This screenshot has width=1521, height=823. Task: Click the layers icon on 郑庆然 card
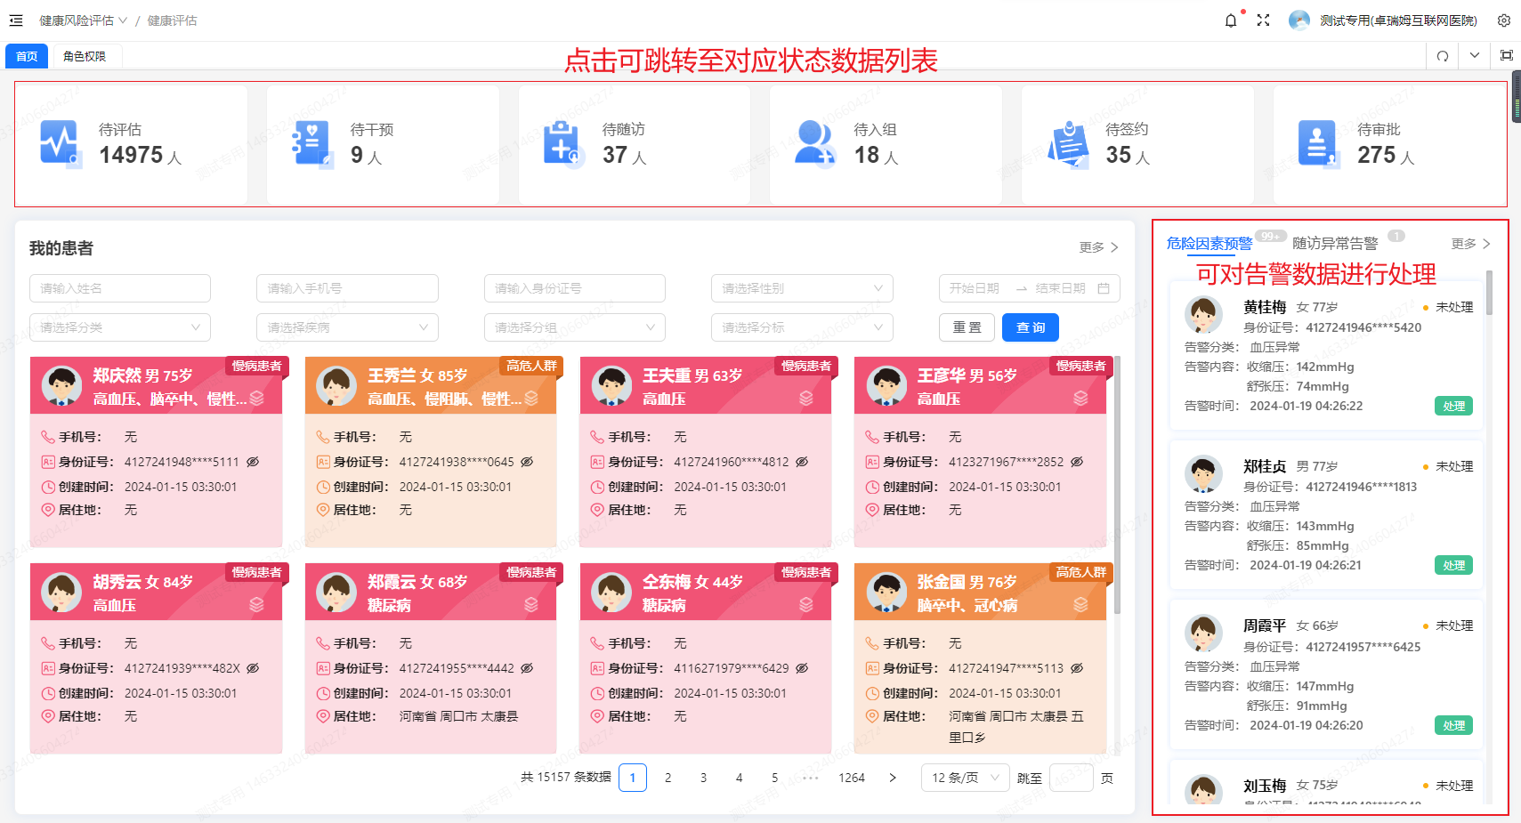[x=256, y=399]
